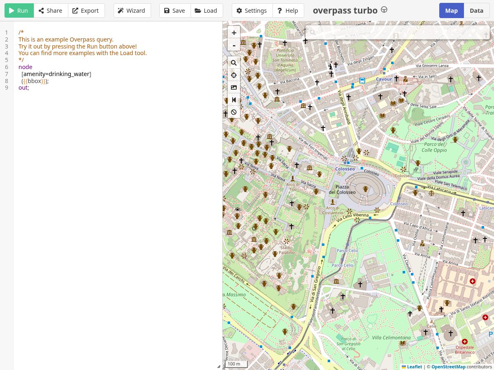The height and width of the screenshot is (370, 494).
Task: Click the overpass turbo logo icon
Action: [384, 10]
